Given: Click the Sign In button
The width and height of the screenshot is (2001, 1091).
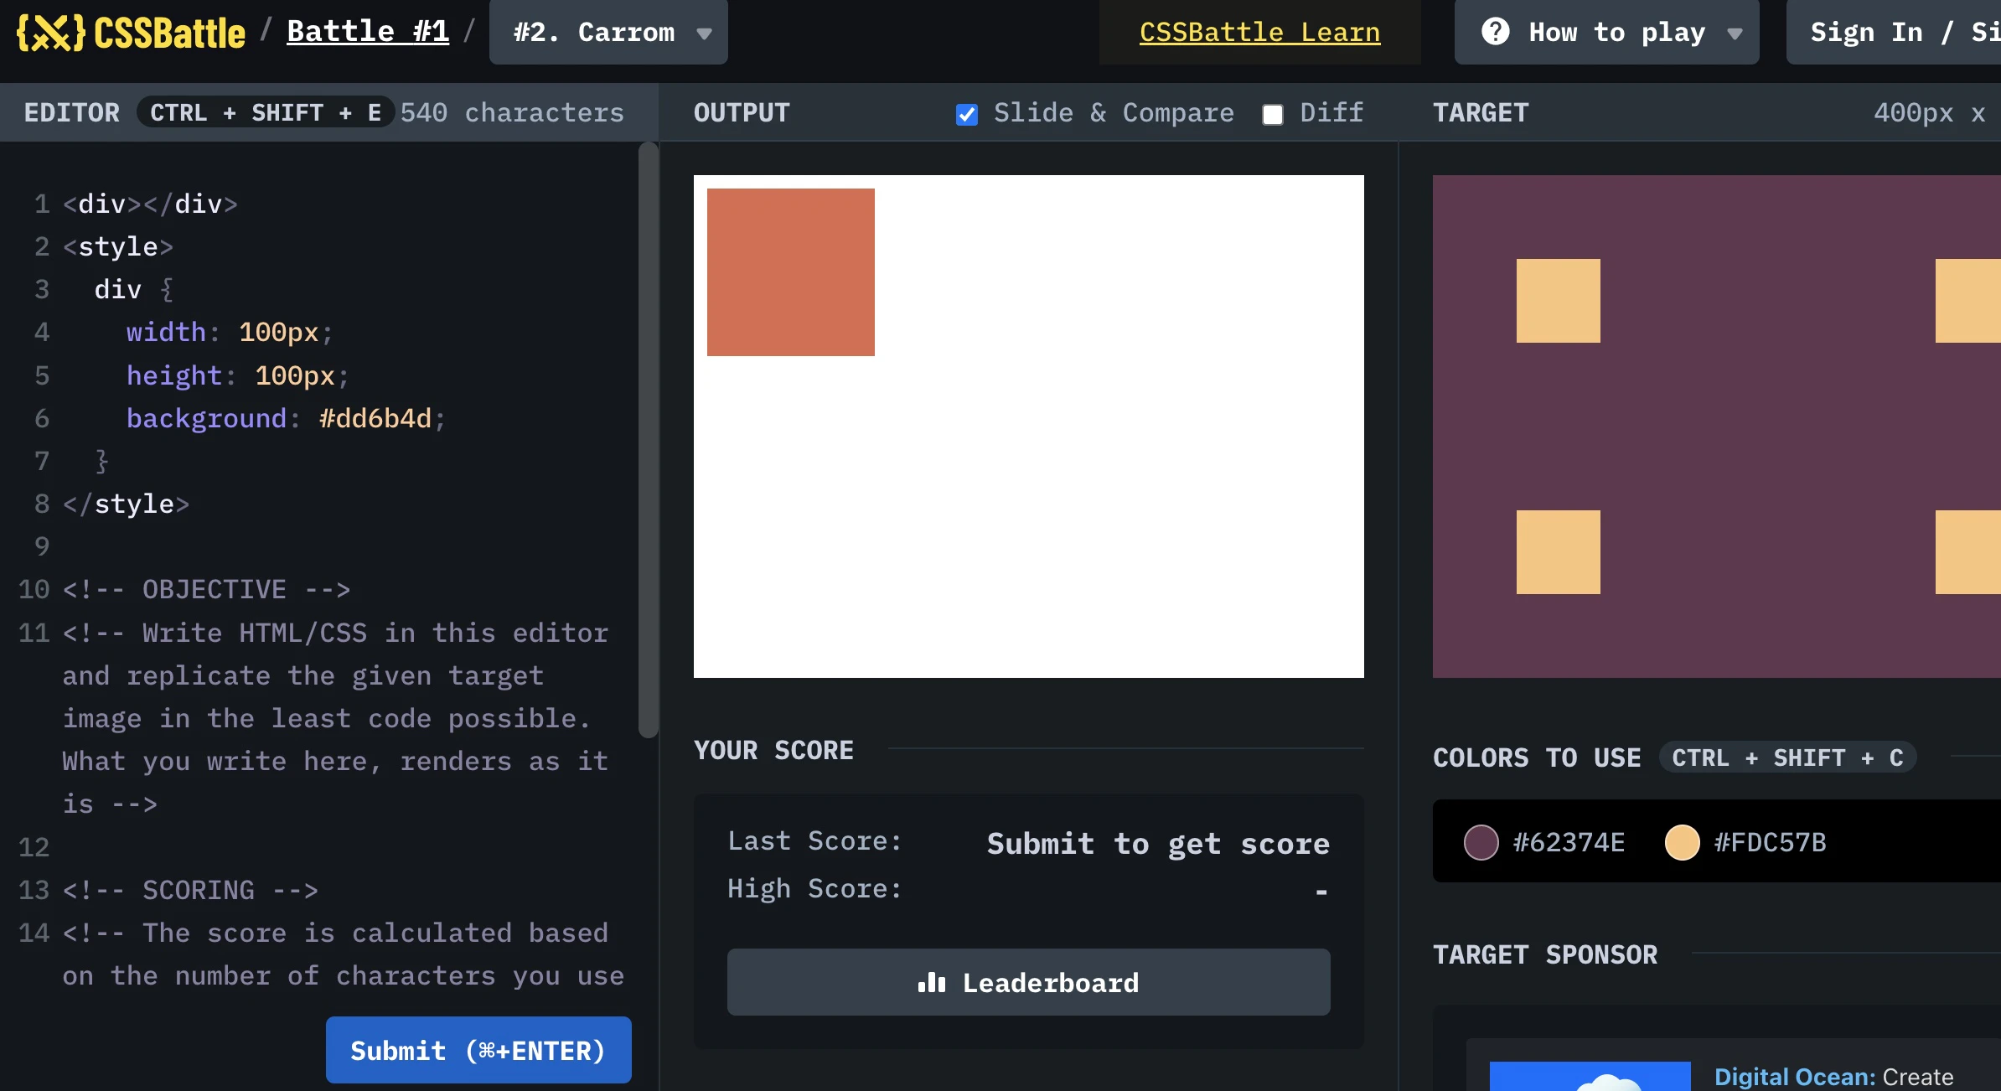Looking at the screenshot, I should [1893, 32].
